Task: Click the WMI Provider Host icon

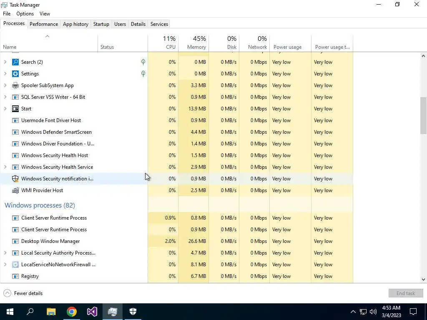Action: click(x=15, y=190)
